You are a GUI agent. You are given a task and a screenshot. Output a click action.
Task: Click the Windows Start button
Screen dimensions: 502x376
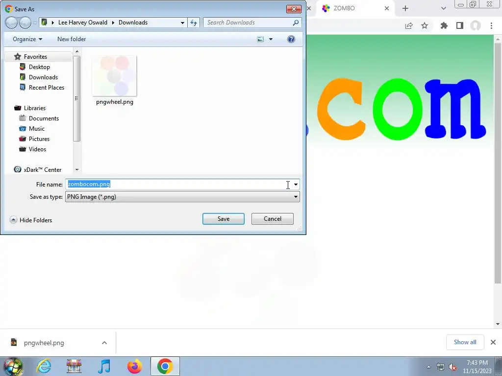coord(13,366)
